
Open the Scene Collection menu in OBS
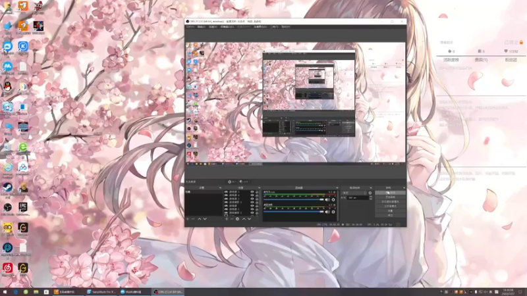[260, 27]
